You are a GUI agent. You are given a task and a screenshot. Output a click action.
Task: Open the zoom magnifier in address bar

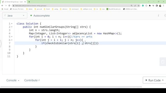point(132,6)
